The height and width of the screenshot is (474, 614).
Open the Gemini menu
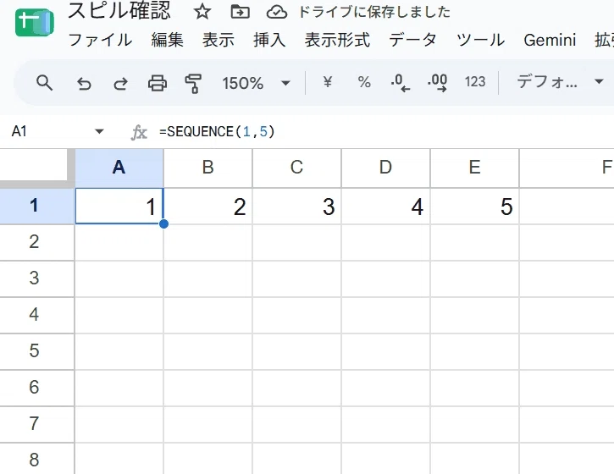click(550, 40)
